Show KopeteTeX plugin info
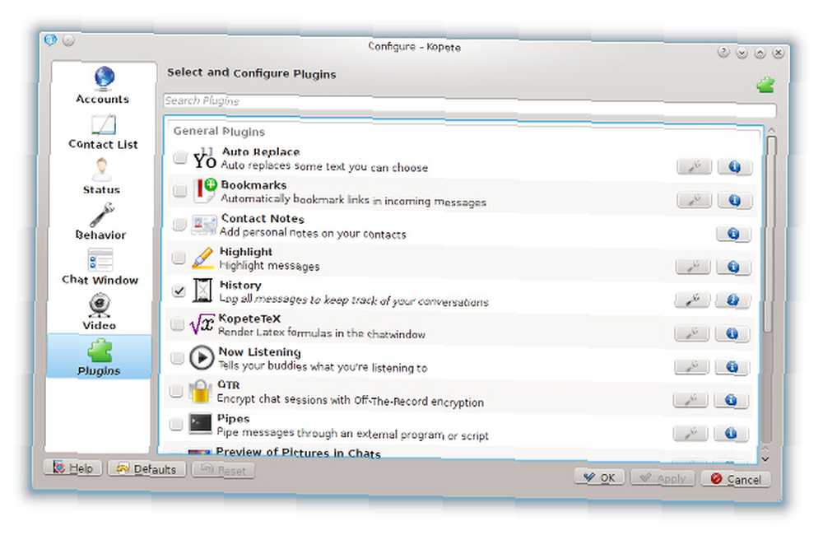Image resolution: width=823 pixels, height=535 pixels. pyautogui.click(x=732, y=334)
